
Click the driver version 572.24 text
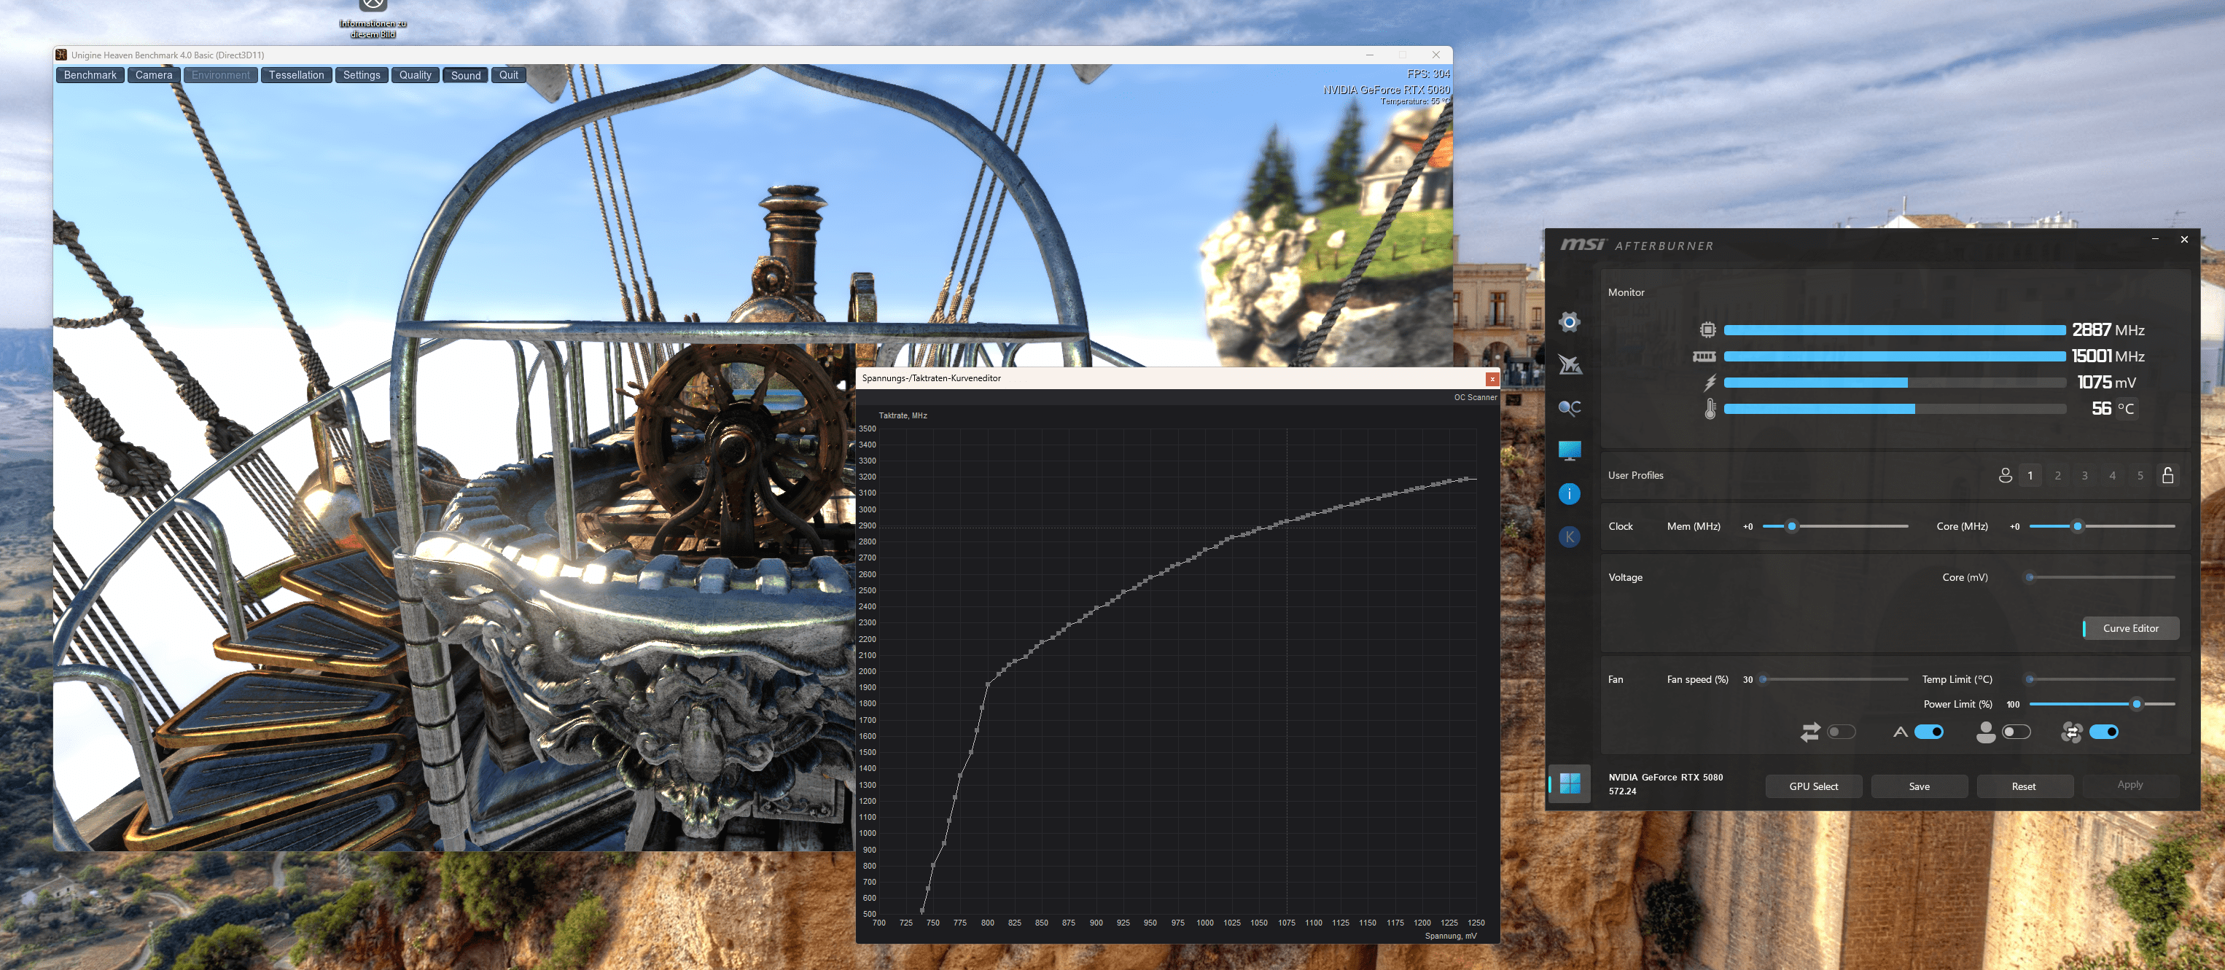pyautogui.click(x=1622, y=791)
